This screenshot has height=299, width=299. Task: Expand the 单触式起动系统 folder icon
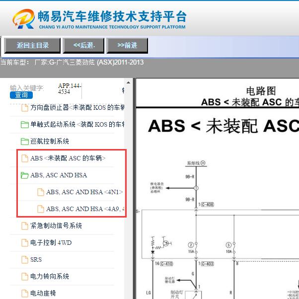(x=25, y=125)
